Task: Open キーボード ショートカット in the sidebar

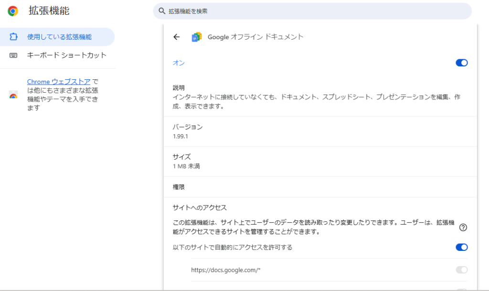Action: click(x=67, y=55)
